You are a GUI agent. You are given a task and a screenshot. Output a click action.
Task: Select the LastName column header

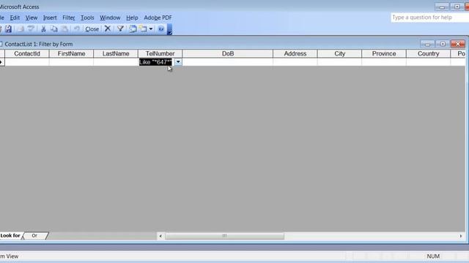pos(116,53)
